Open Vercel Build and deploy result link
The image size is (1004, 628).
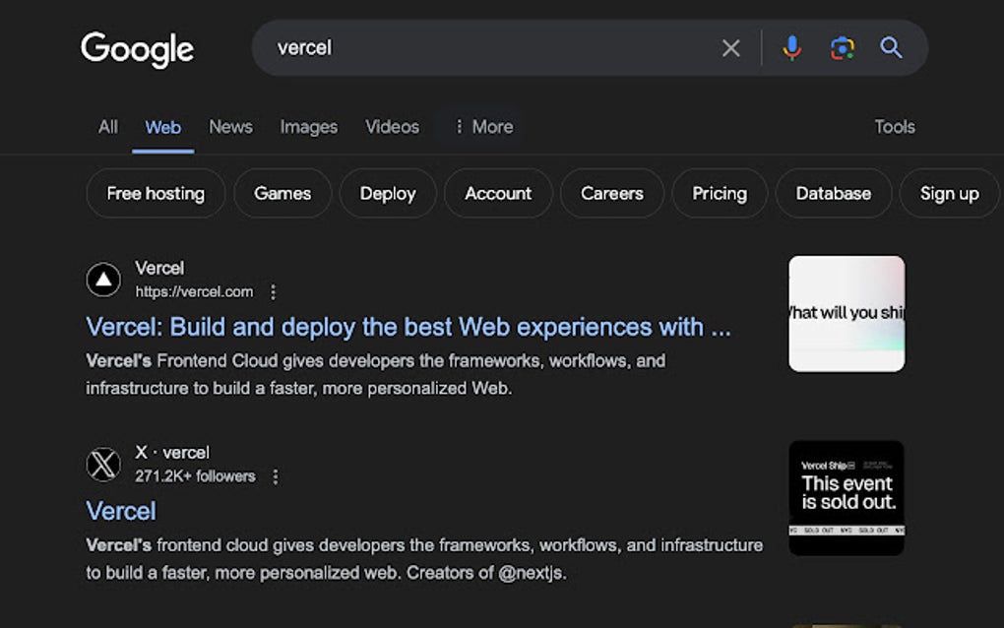[408, 327]
